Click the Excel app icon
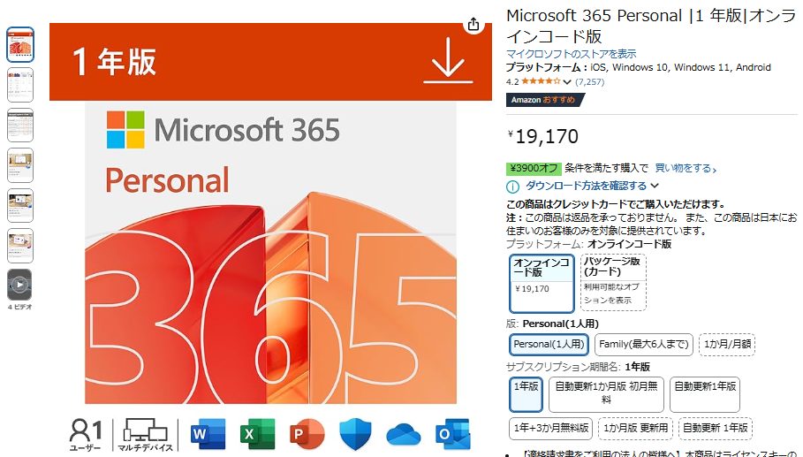 click(258, 434)
